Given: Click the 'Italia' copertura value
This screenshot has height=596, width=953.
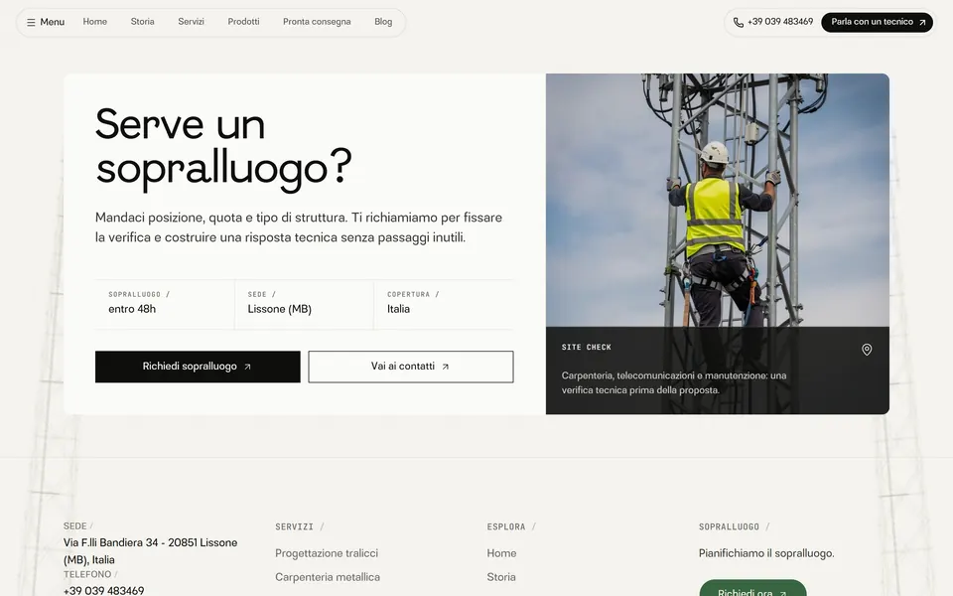Looking at the screenshot, I should (x=398, y=309).
